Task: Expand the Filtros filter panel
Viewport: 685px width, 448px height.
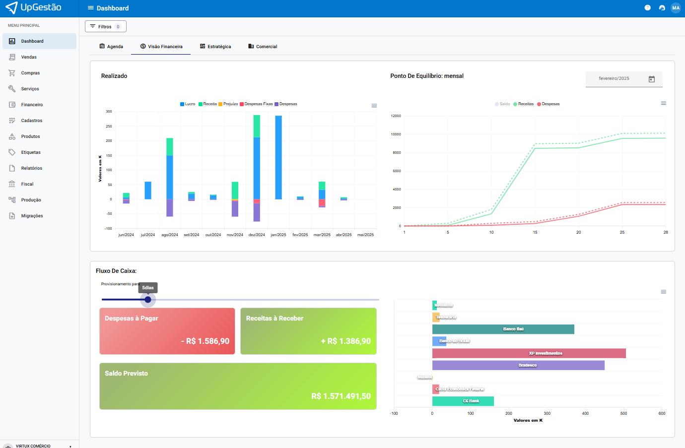Action: pos(105,27)
